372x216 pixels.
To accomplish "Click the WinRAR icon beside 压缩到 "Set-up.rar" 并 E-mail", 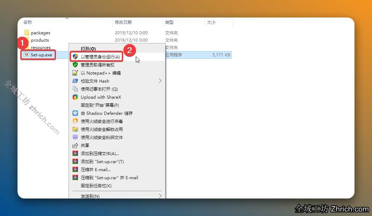I will tap(75, 177).
